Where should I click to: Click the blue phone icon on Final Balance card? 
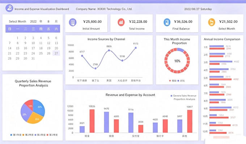tap(167, 22)
